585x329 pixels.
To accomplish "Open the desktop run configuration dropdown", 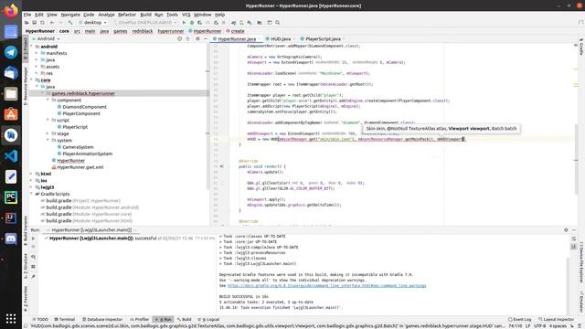I will (93, 22).
